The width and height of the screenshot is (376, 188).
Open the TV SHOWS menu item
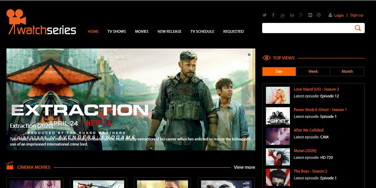pos(117,32)
